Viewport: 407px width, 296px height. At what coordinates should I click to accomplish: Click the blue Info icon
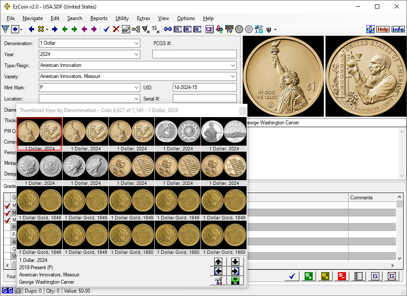398,29
